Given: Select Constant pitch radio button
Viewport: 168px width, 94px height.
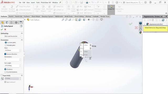Looking at the screenshot, I should coord(6,42).
